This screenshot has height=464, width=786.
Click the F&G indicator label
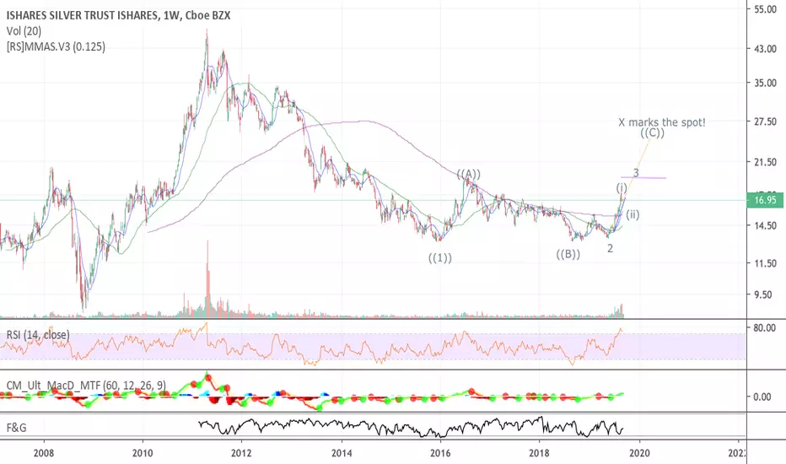coord(17,428)
